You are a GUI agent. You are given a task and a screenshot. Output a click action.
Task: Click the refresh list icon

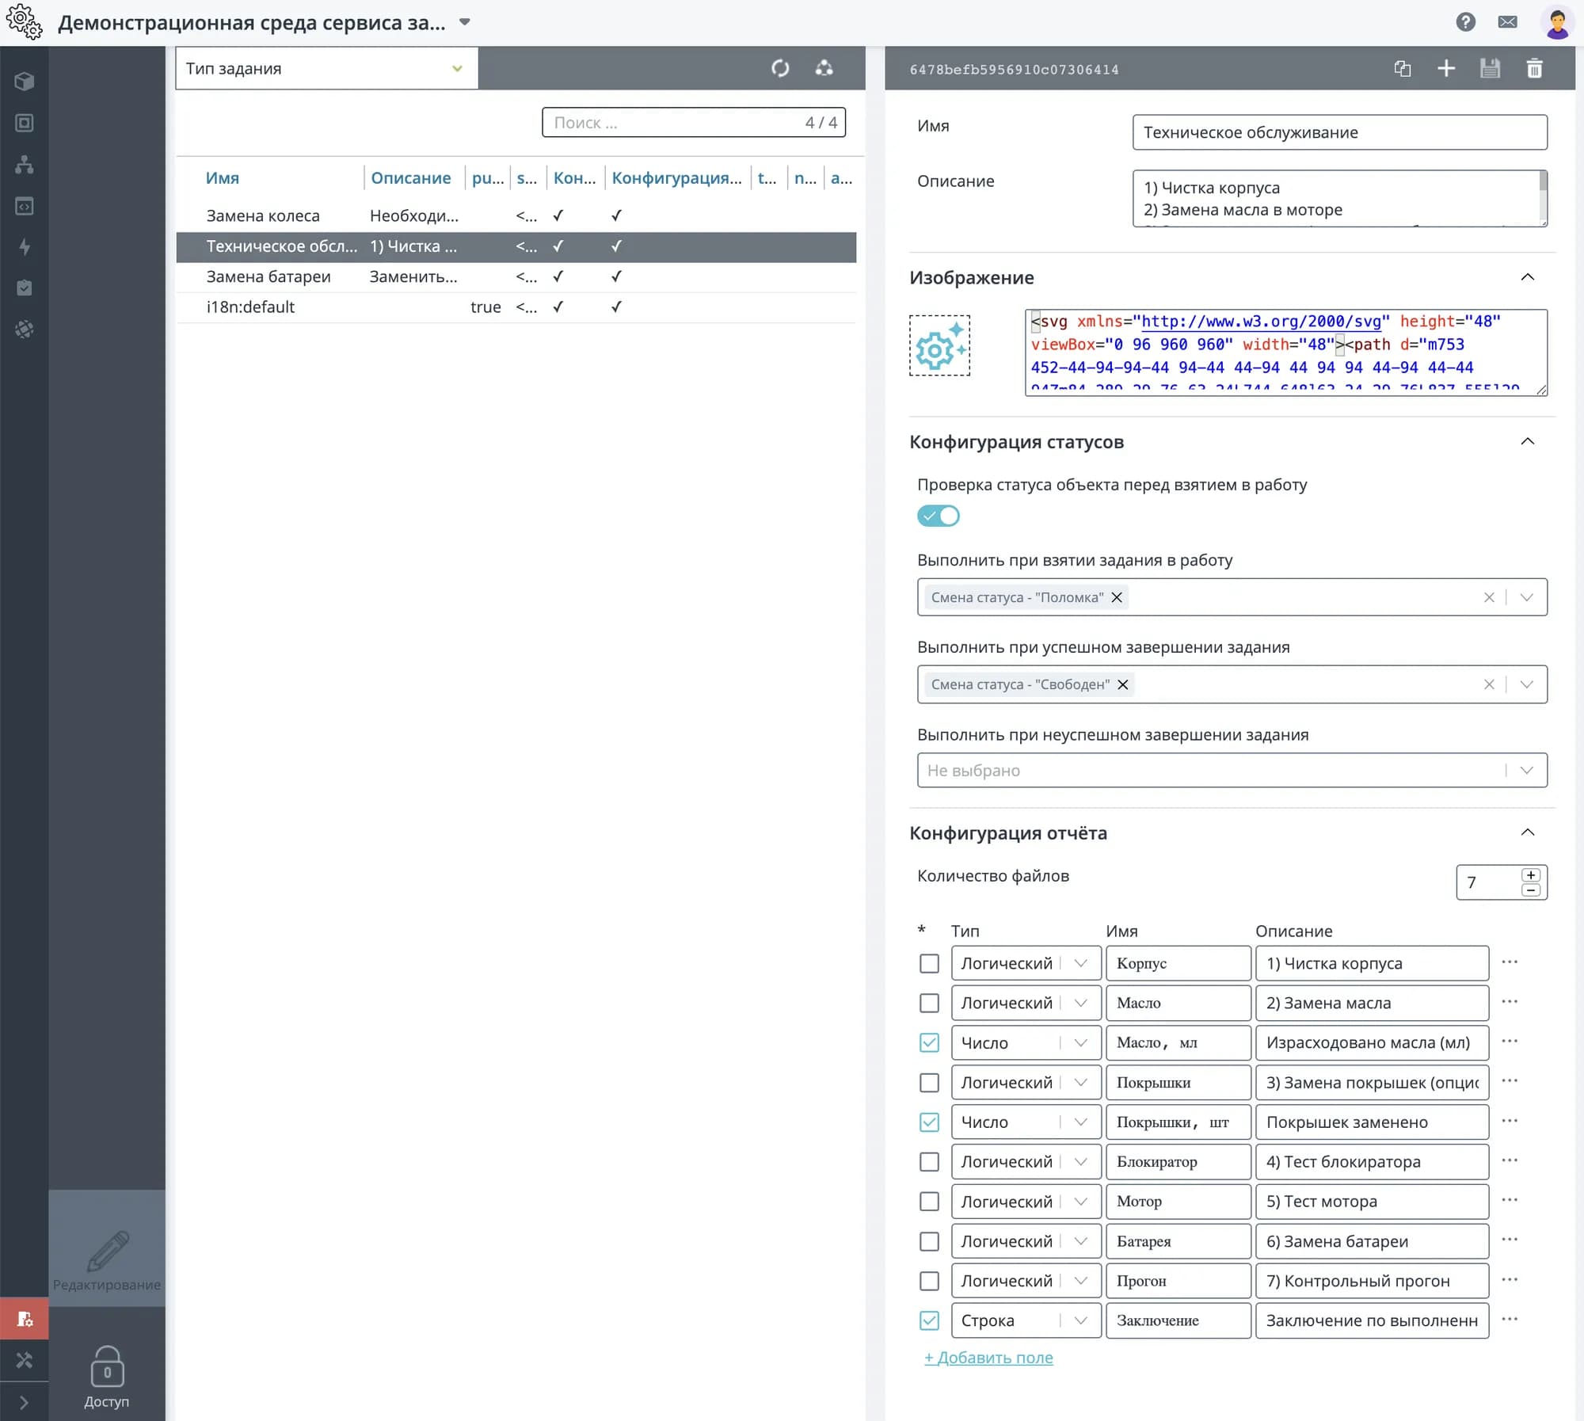(x=780, y=68)
